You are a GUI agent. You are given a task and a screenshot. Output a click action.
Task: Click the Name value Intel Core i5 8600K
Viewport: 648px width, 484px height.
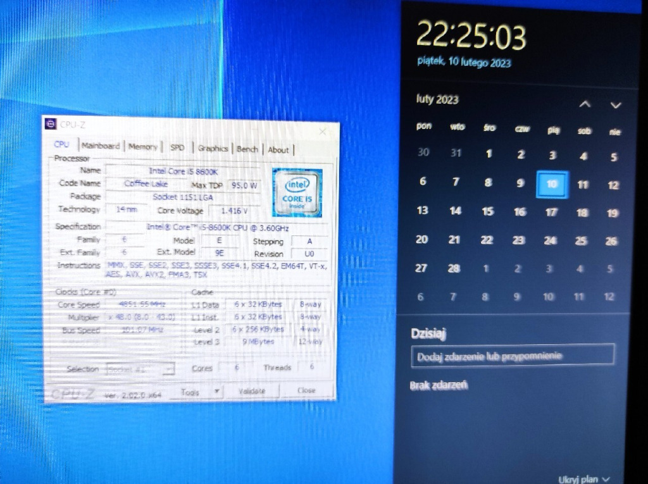coord(183,171)
